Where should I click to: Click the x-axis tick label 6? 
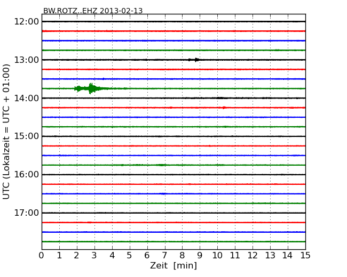pos(147,255)
